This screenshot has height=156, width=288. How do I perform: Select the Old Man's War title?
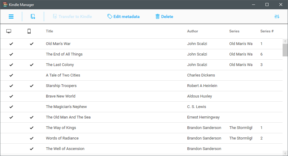pyautogui.click(x=58, y=44)
